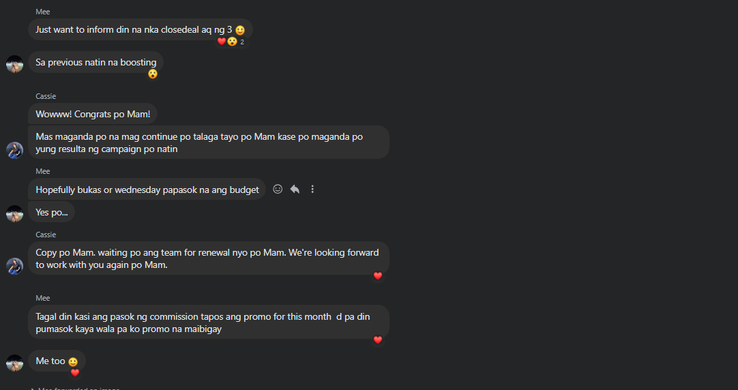Select the 'Mas maganda po na mag continue' message
The image size is (738, 390).
point(209,142)
